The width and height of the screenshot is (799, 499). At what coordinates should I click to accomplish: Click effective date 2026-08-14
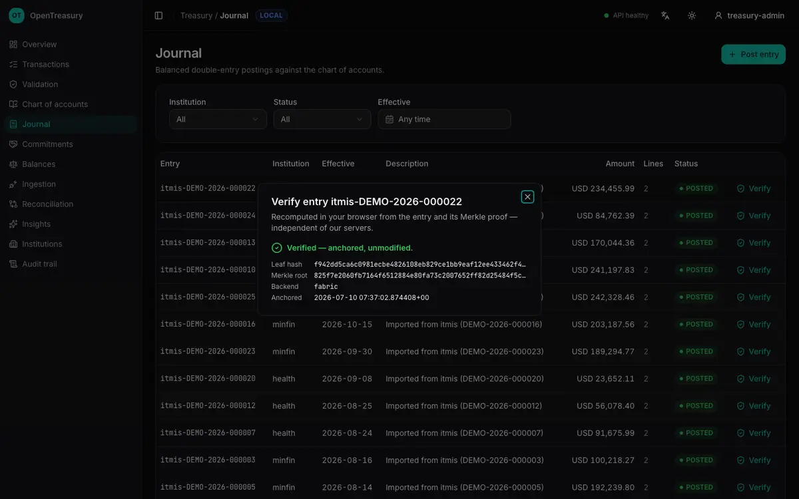click(347, 487)
